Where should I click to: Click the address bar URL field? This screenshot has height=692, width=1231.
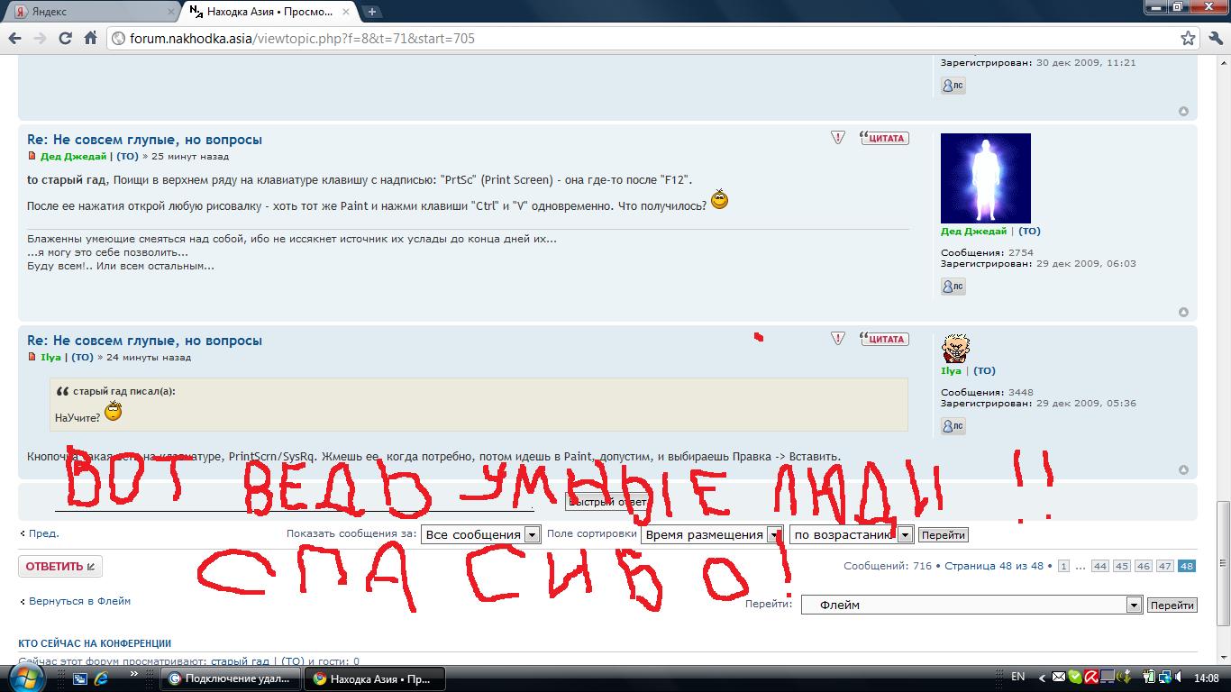coord(631,38)
